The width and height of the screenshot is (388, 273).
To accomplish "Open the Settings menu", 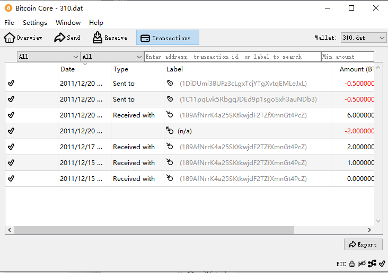I will click(35, 23).
